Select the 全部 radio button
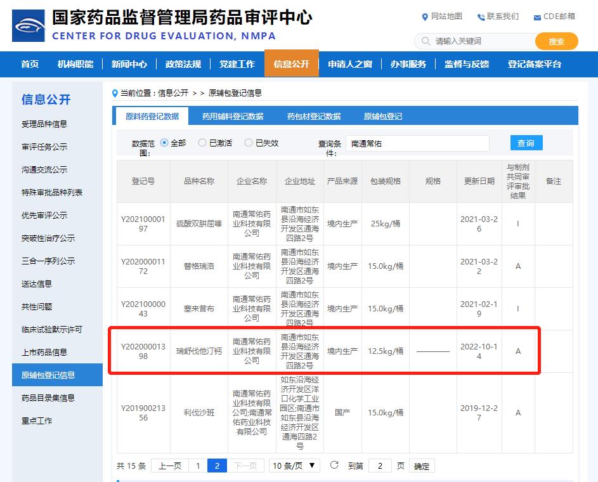598x482 pixels. click(164, 143)
